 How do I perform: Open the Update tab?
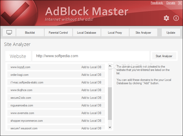[171, 32]
